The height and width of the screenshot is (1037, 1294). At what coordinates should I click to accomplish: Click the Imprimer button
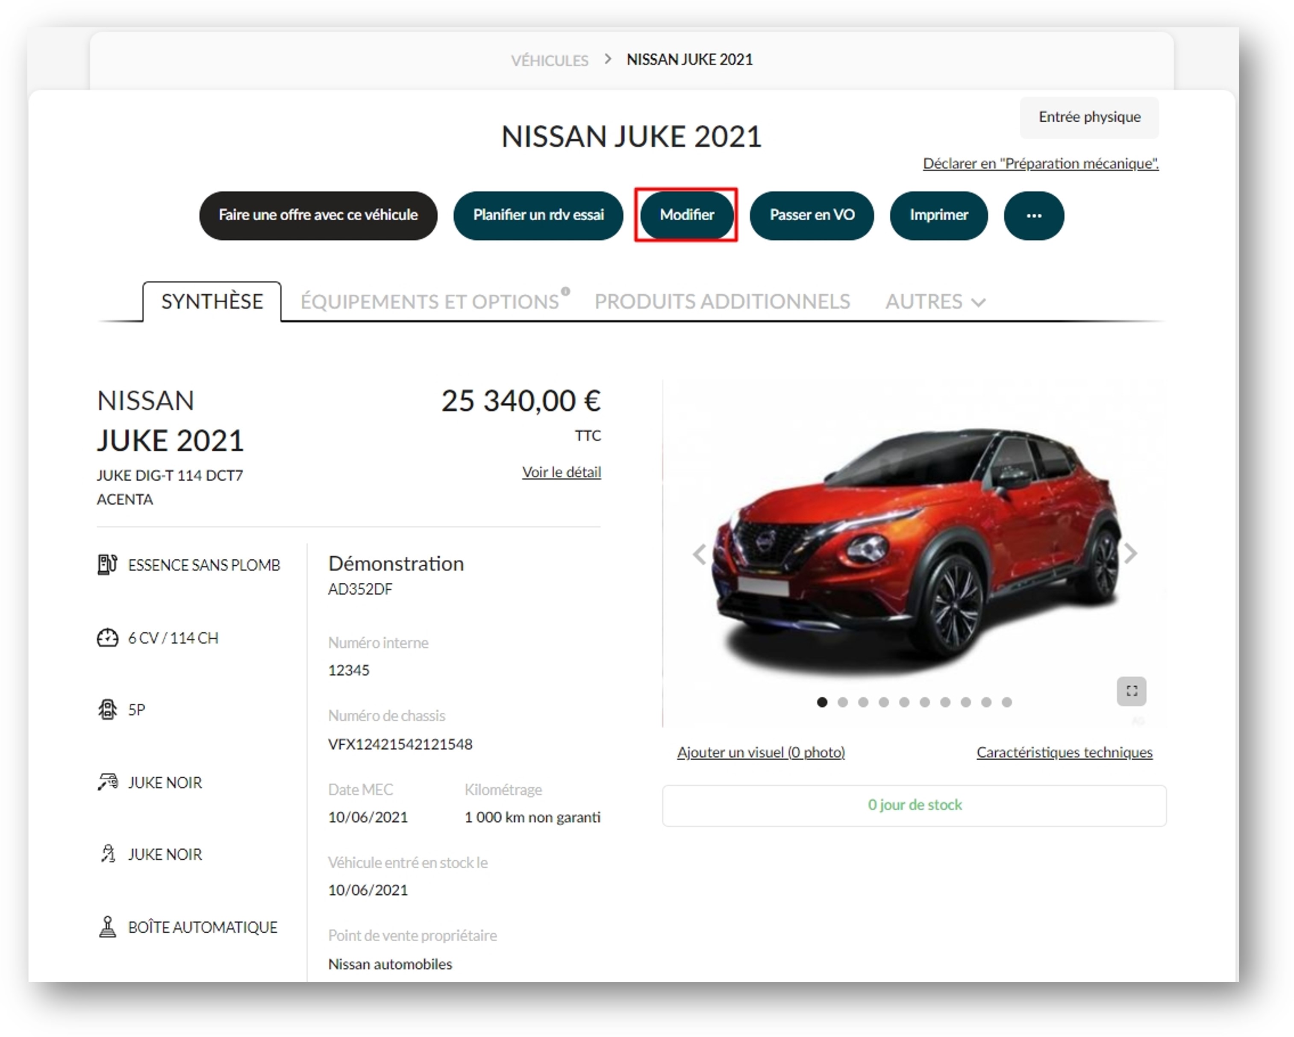tap(939, 215)
